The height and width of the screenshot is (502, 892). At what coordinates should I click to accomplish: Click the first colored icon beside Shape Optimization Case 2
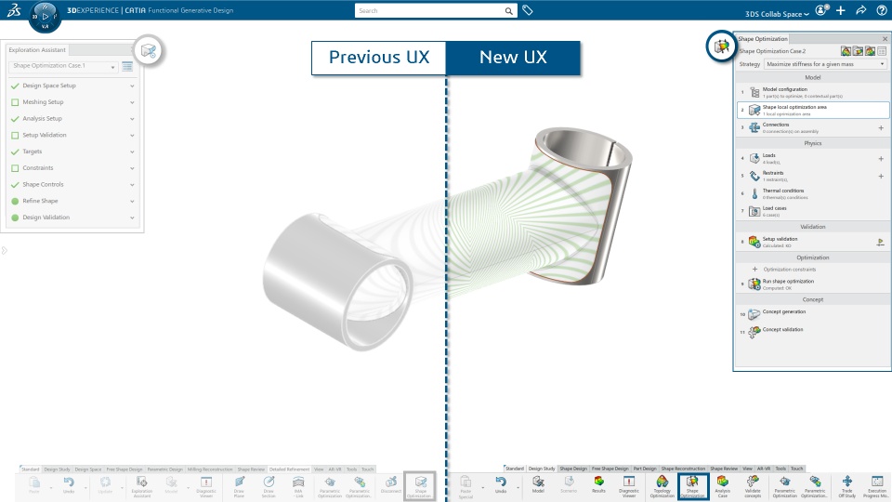tap(846, 51)
